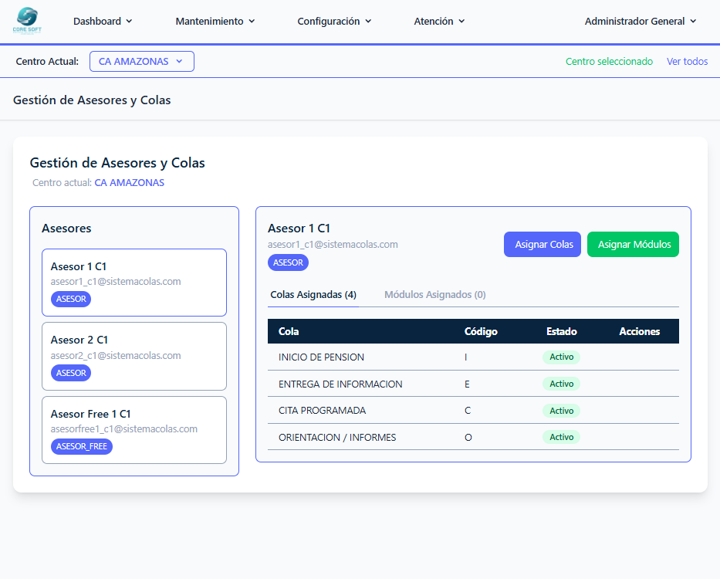
Task: Open the Dashboard menu
Action: click(103, 22)
